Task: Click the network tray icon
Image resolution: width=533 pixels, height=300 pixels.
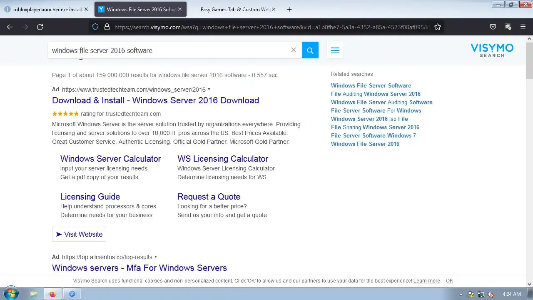Action: [x=481, y=294]
